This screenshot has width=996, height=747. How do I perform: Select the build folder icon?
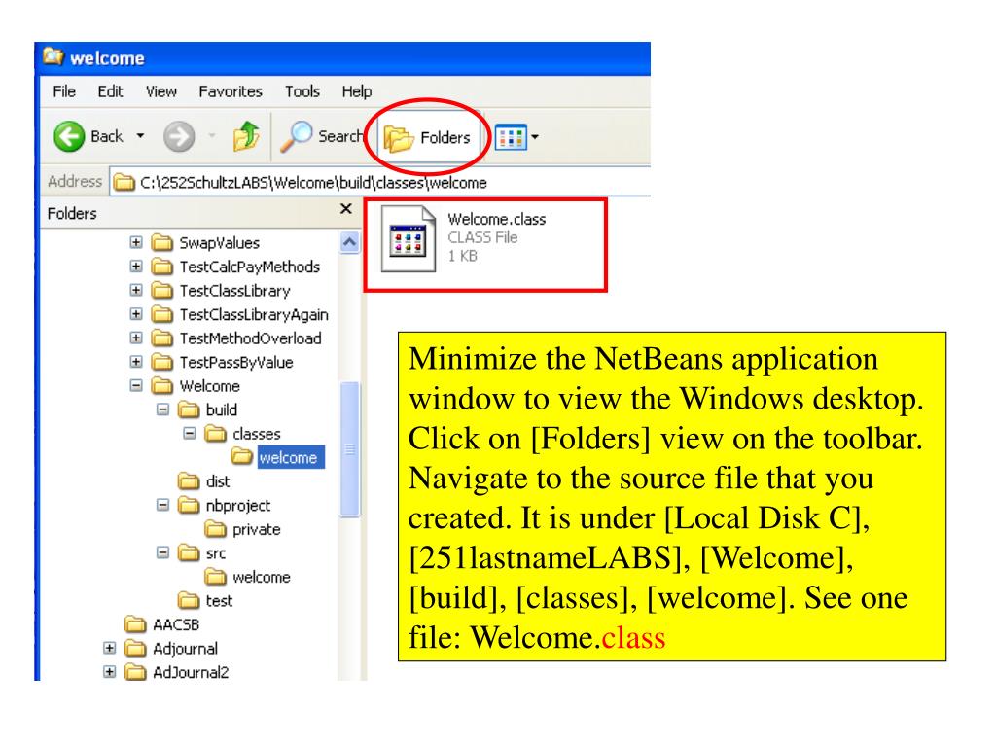click(189, 409)
